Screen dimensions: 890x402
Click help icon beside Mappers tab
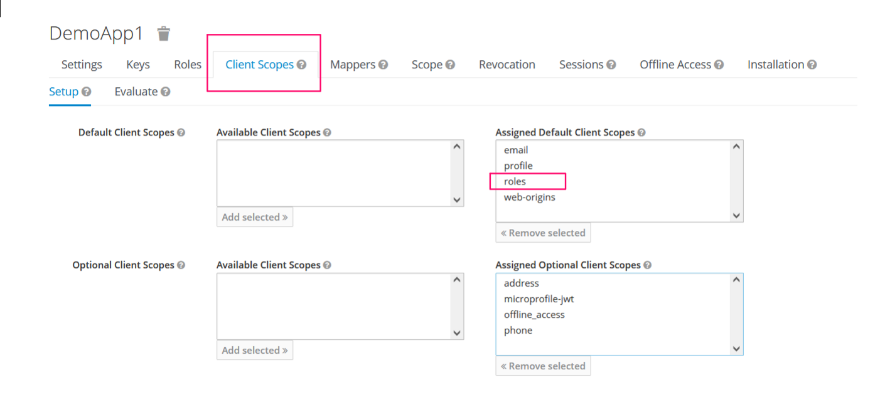tap(383, 65)
